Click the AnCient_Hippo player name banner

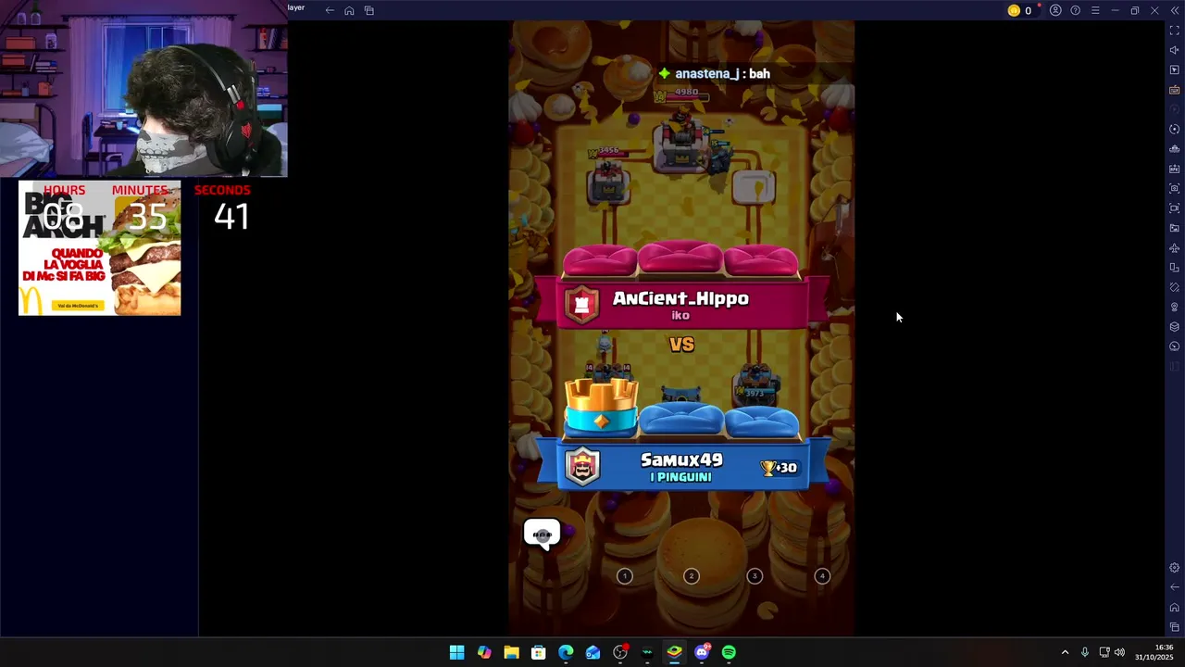[681, 304]
